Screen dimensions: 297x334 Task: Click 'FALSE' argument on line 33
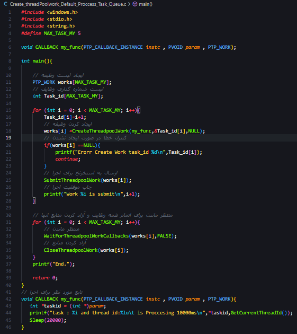pos(164,236)
